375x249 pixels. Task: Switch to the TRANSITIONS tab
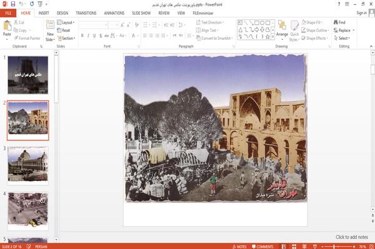tap(86, 13)
